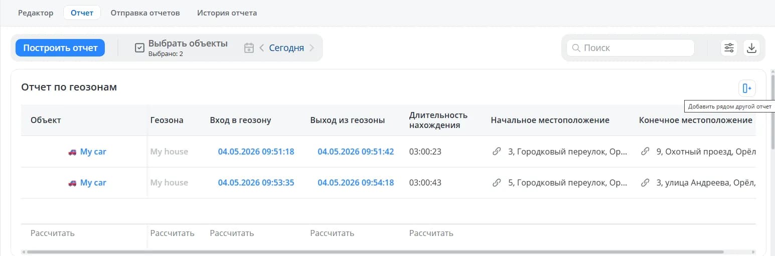Click Рассчитать under Вход в геозону

232,233
